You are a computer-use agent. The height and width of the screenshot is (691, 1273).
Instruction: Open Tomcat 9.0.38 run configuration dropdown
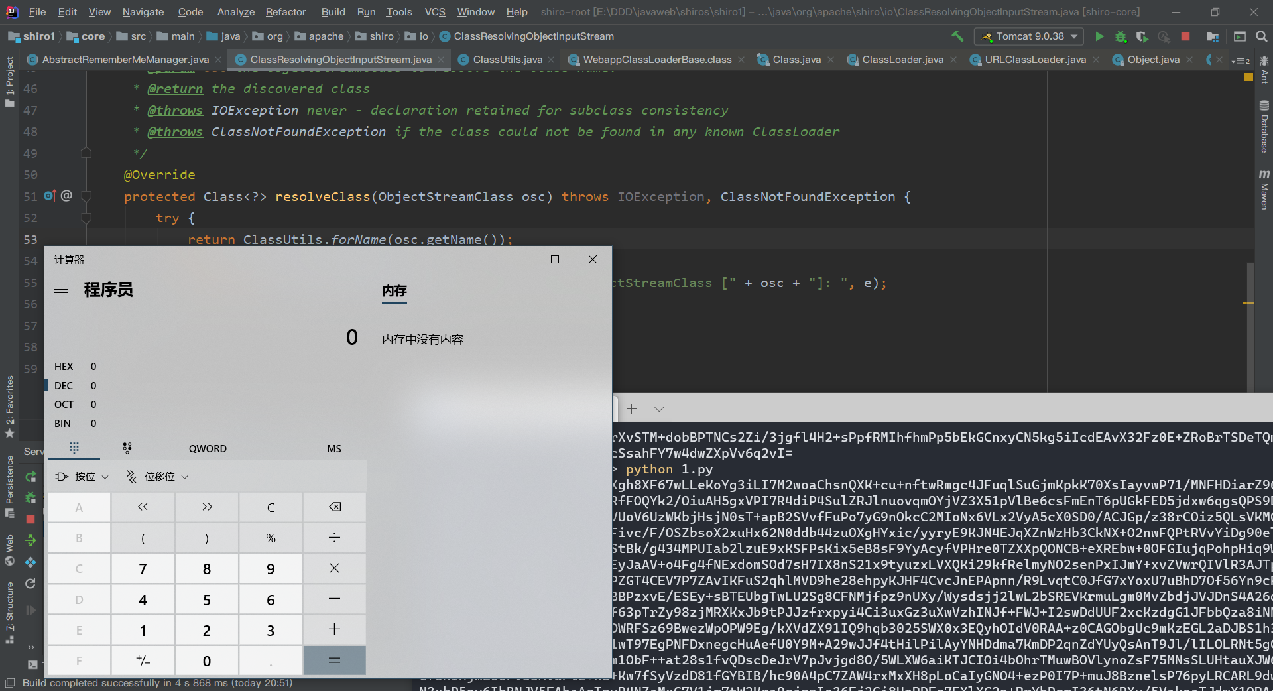pos(1029,36)
